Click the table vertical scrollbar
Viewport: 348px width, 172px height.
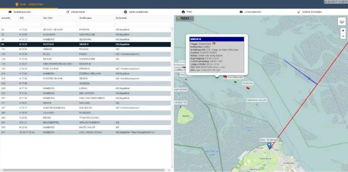173,98
